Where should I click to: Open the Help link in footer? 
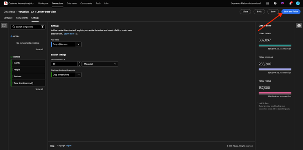[x=52, y=146]
